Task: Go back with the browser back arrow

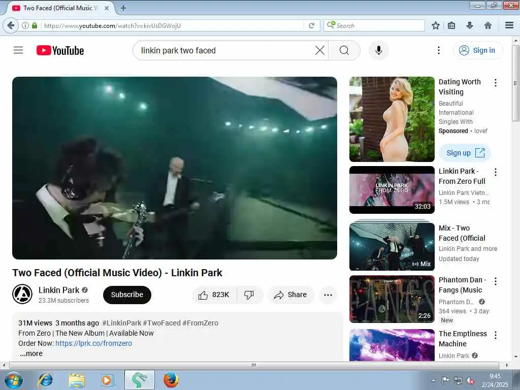Action: click(11, 25)
